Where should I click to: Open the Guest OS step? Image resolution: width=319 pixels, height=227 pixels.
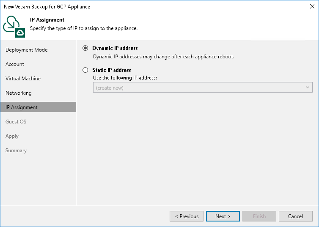coord(16,121)
